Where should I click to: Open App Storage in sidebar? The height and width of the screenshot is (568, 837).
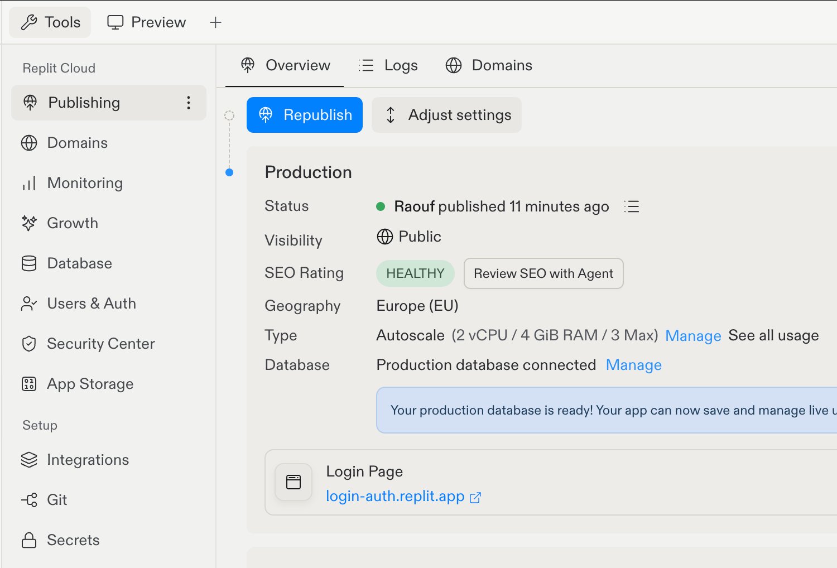coord(109,384)
